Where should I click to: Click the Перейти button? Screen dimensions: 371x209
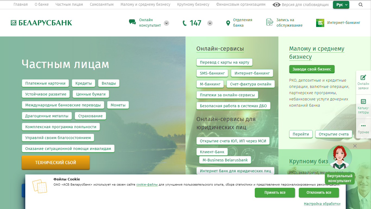301,134
